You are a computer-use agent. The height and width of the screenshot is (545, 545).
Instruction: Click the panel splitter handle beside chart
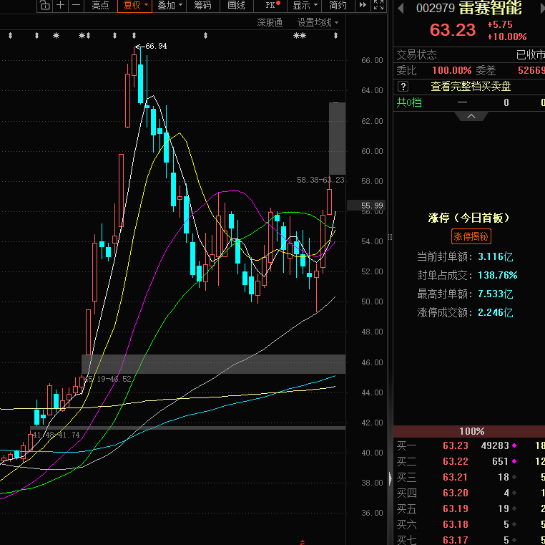[391, 237]
